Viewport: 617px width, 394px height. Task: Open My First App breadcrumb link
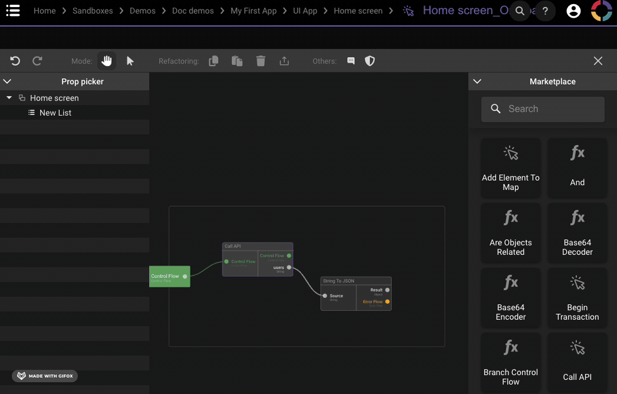click(253, 11)
